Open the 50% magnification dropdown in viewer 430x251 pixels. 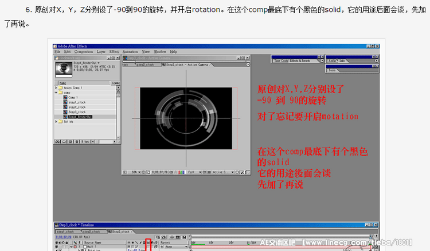tap(134, 172)
